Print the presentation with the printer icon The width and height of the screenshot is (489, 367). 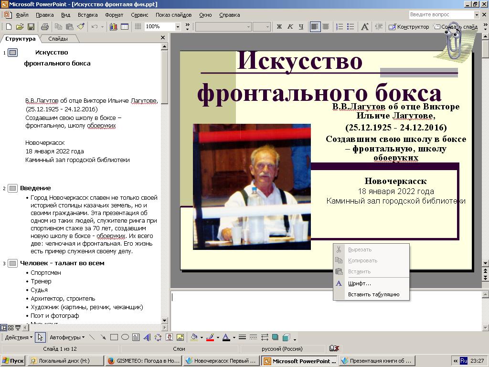[x=44, y=27]
